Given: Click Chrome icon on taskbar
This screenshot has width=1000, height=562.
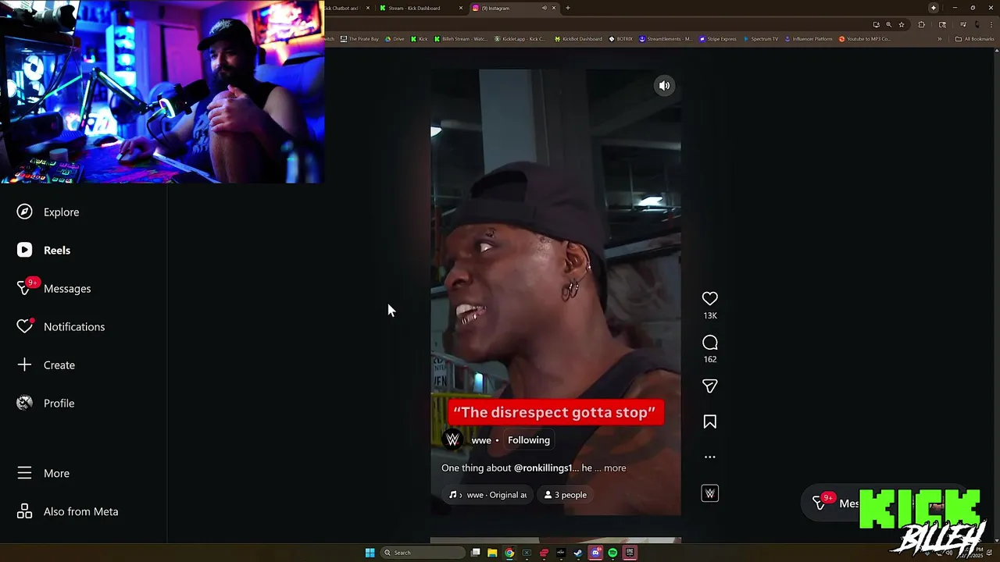Looking at the screenshot, I should tap(509, 553).
